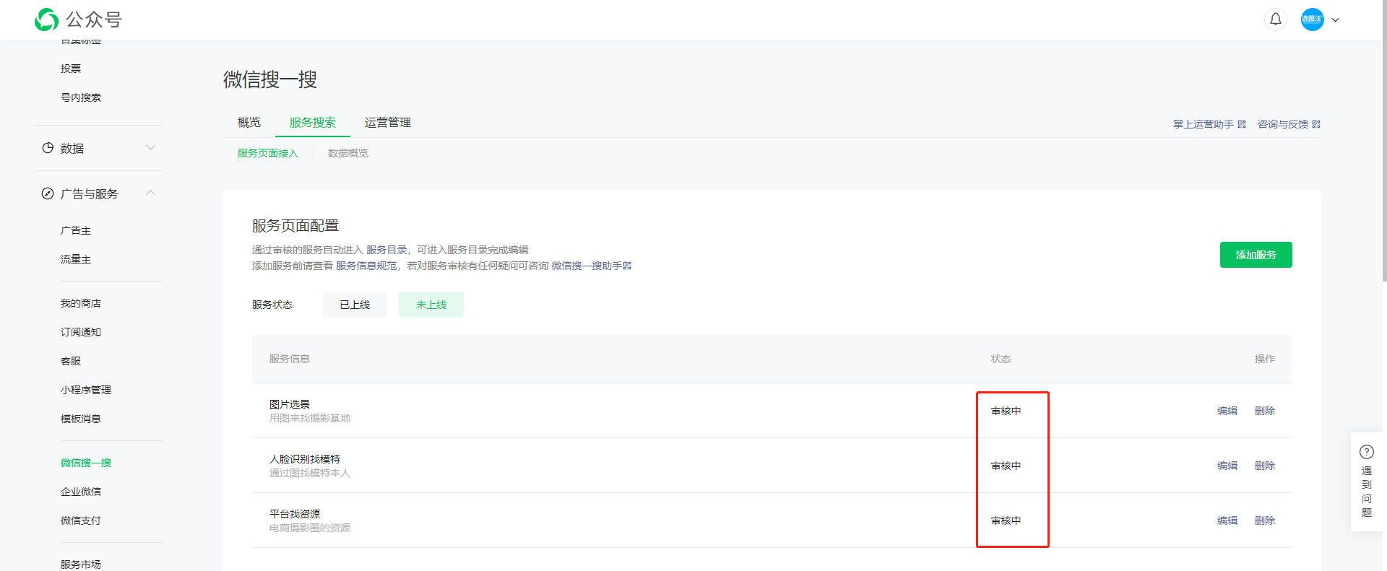Edit the 平台找资源 service

(1227, 520)
